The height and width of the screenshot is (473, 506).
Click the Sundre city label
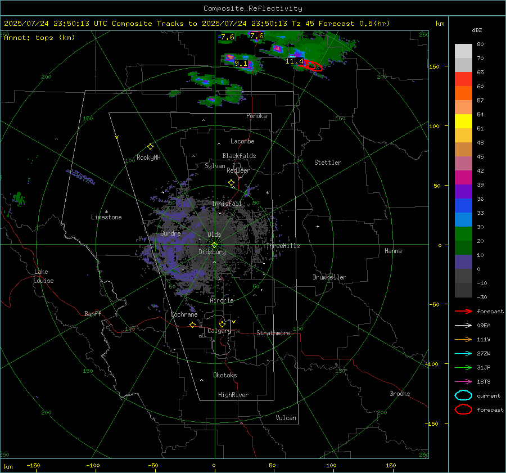point(171,233)
